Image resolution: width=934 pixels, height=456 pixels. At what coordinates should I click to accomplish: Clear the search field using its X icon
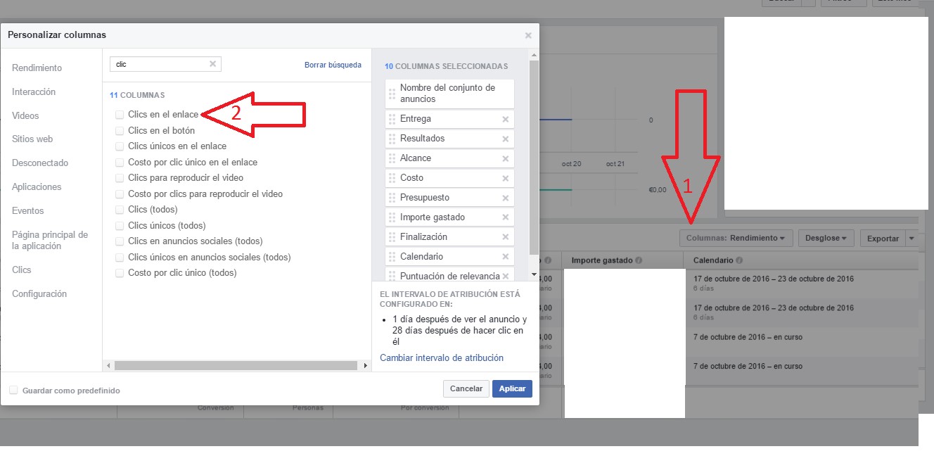[x=212, y=64]
